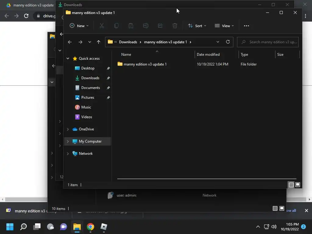Open recent locations chevron
Viewport: 312px width, 234px height.
[x=90, y=42]
